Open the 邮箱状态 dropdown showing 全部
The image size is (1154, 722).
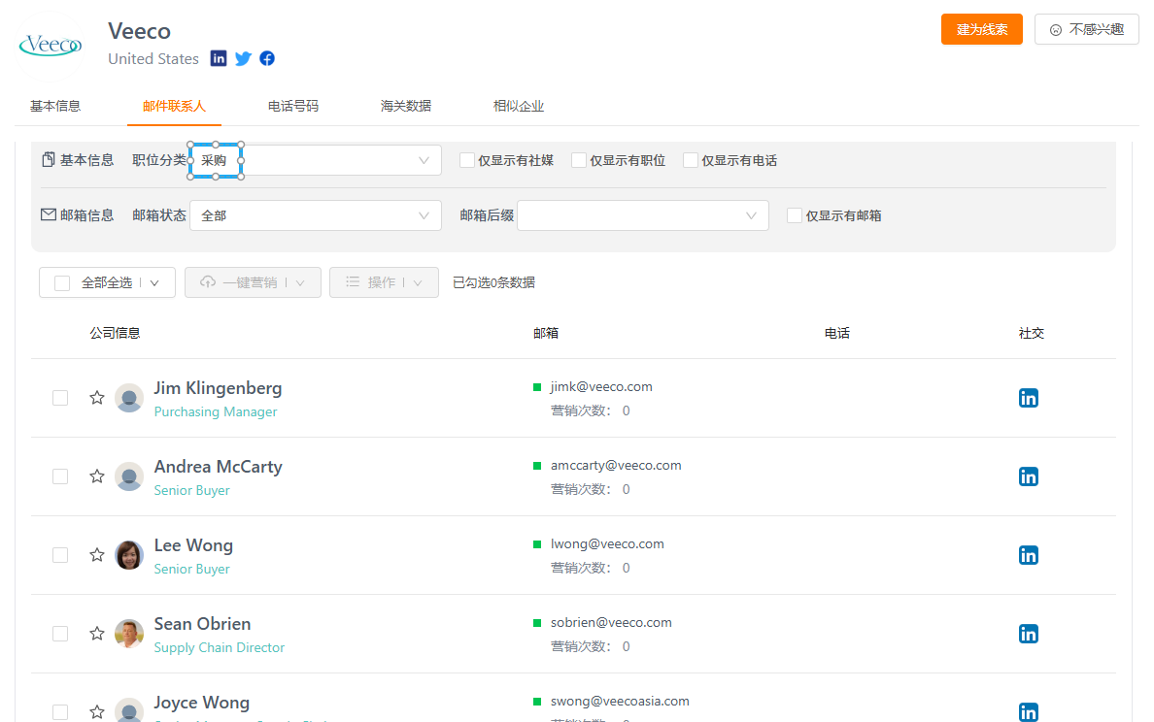click(x=316, y=215)
